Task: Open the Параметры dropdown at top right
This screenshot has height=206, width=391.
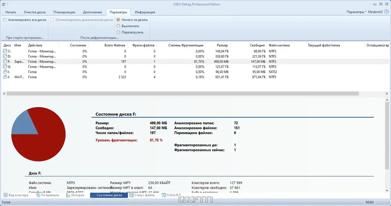Action: (x=356, y=12)
